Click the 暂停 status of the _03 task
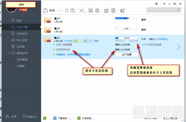 coord(144,20)
